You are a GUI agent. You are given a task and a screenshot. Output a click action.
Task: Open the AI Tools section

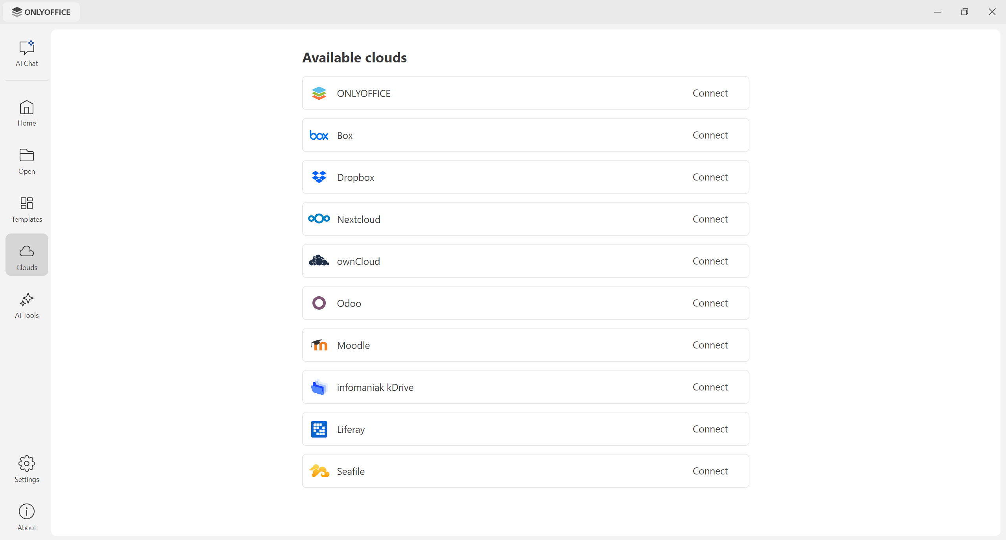coord(27,306)
